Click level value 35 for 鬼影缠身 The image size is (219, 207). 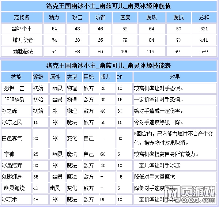tap(36, 177)
